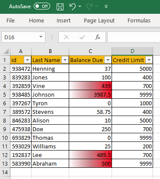Select the cell with id 475938
This screenshot has height=179, width=160.
click(21, 129)
